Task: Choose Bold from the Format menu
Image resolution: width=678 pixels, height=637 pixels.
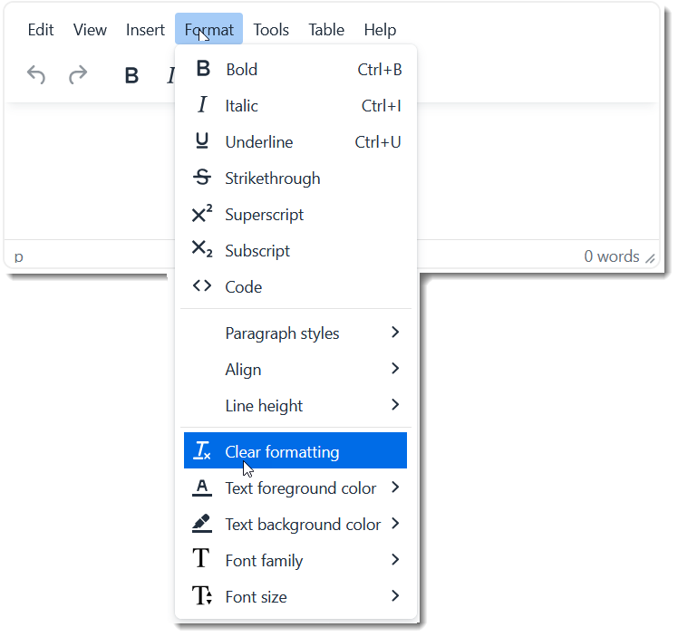Action: coord(295,69)
